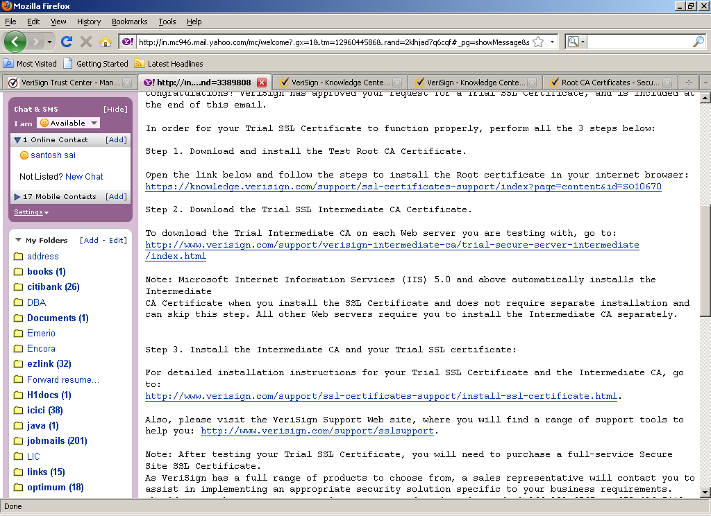This screenshot has width=711, height=516.
Task: Open the knowledge.verisign.com root certificate link
Action: pos(403,187)
